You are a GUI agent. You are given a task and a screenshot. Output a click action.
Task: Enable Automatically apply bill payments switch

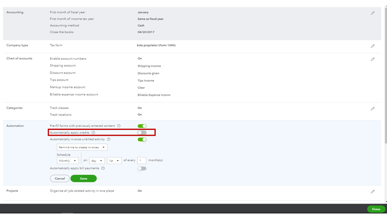coord(142,168)
